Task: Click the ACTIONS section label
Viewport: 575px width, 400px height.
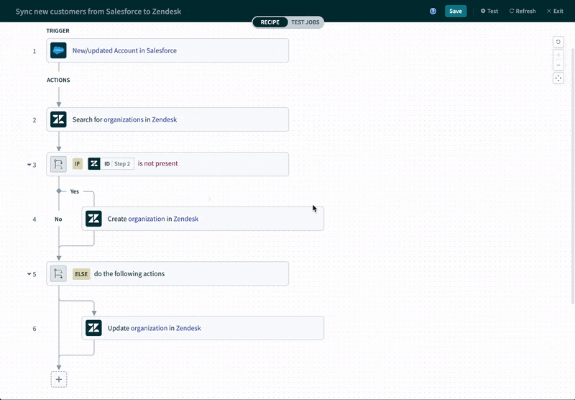Action: pos(58,80)
